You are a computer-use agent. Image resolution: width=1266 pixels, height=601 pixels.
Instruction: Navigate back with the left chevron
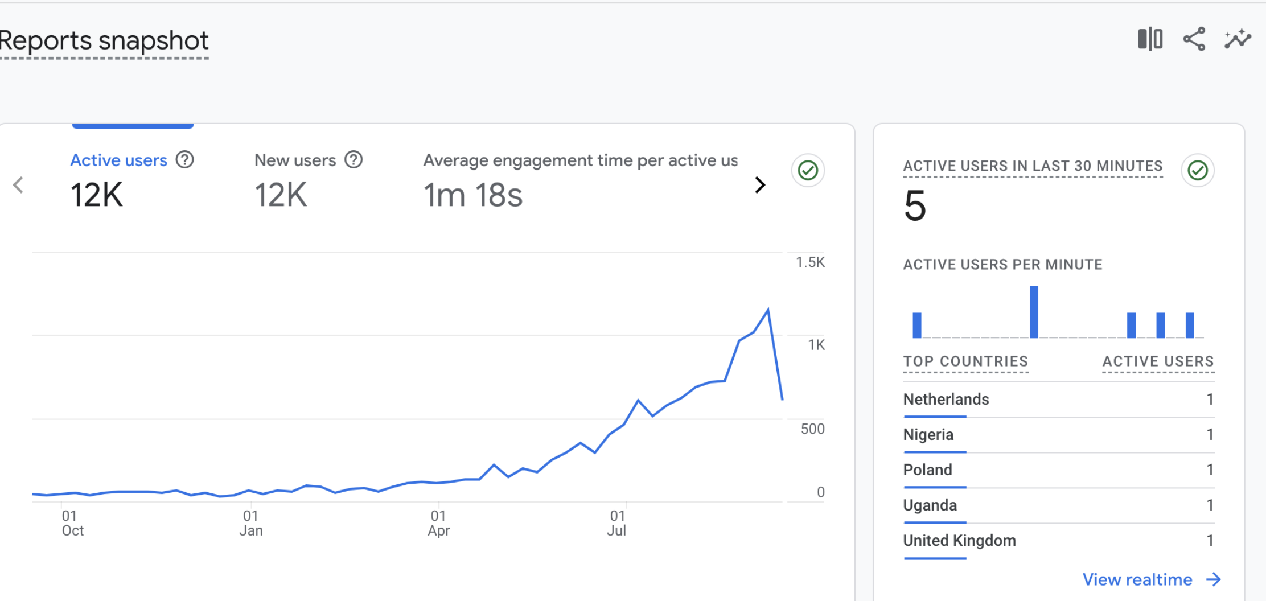(18, 184)
